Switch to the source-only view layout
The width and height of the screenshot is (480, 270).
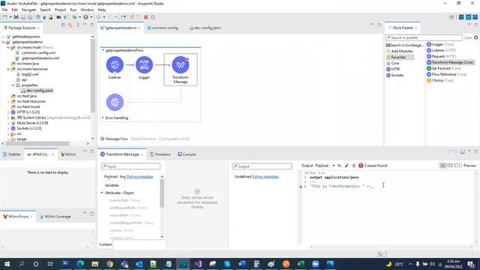[x=457, y=166]
